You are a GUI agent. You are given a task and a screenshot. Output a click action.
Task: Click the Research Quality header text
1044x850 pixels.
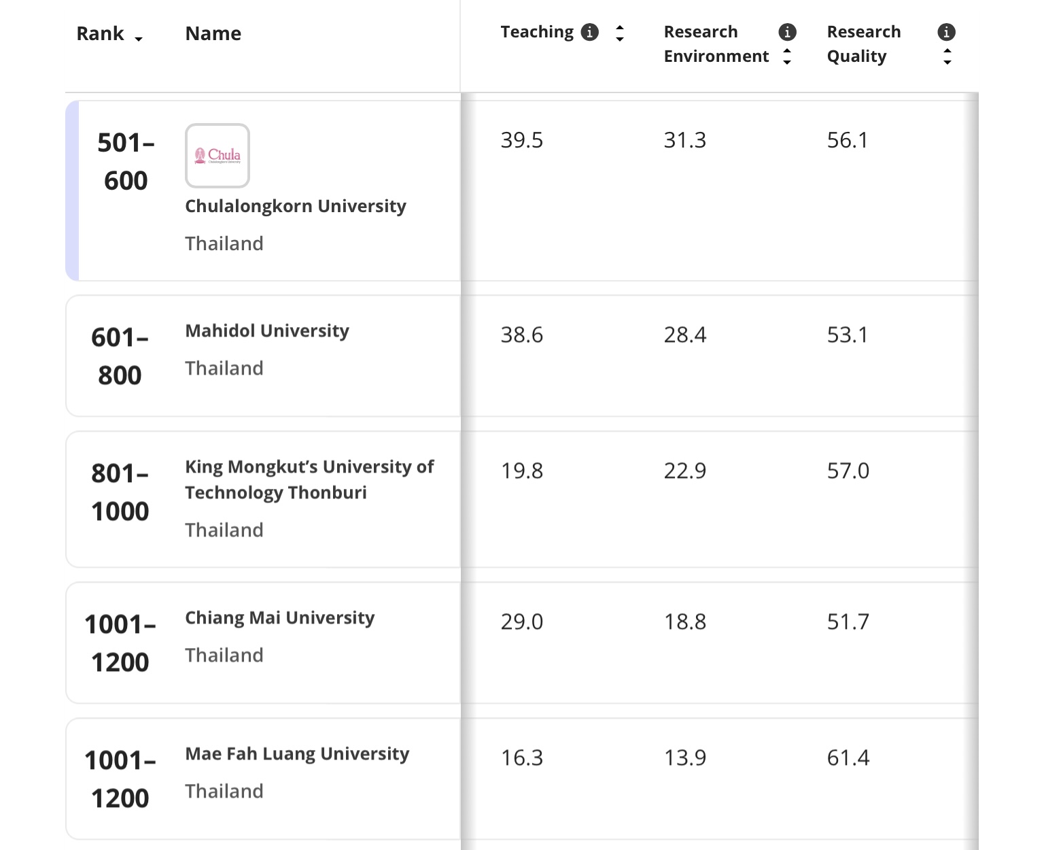click(863, 44)
